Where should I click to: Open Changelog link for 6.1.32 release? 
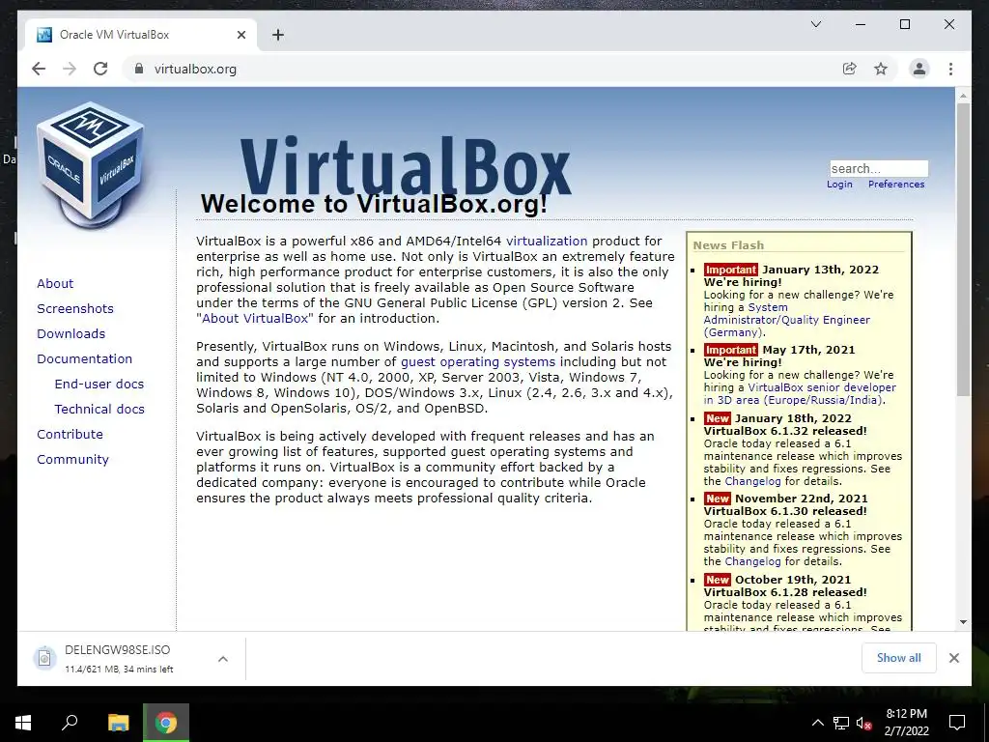point(752,481)
